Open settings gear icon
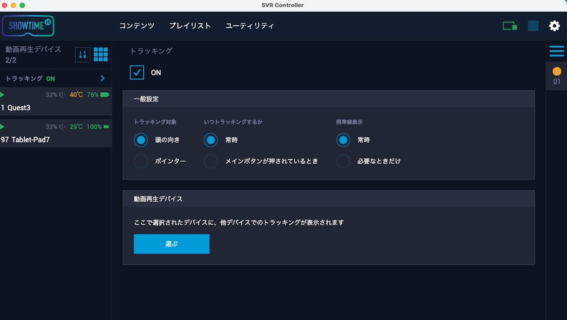Viewport: 567px width, 320px height. pos(555,26)
